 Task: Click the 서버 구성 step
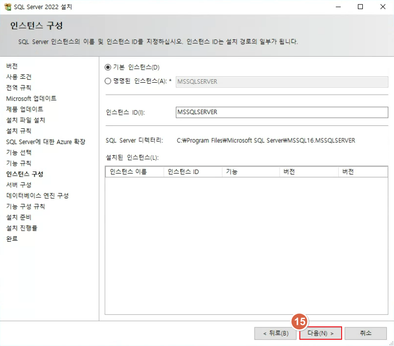pos(19,185)
